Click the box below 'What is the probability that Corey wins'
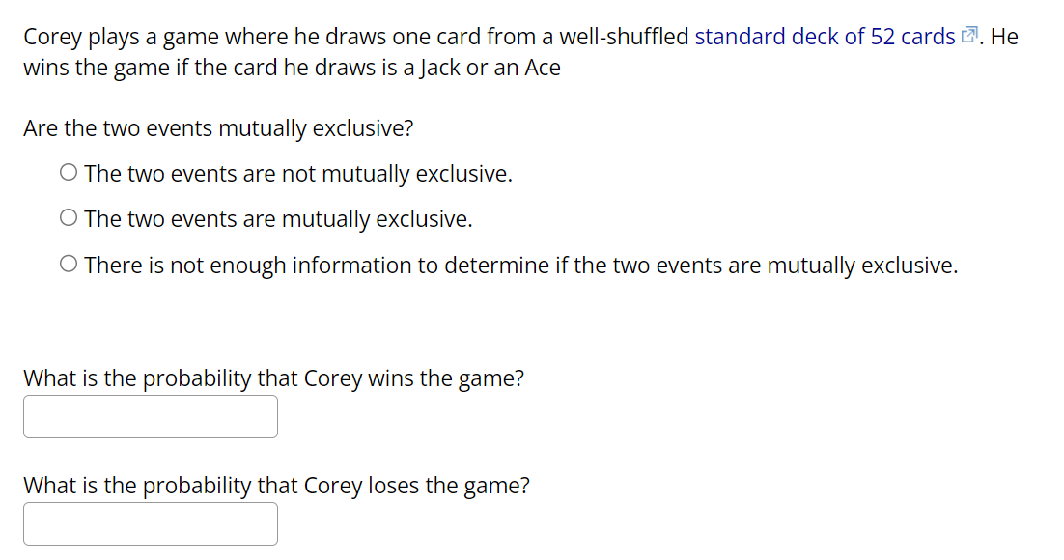 [x=150, y=415]
